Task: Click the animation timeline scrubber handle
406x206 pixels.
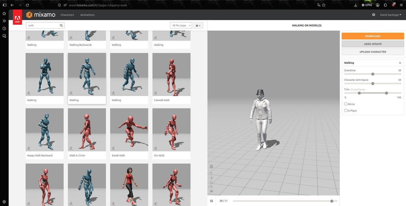Action: point(332,201)
